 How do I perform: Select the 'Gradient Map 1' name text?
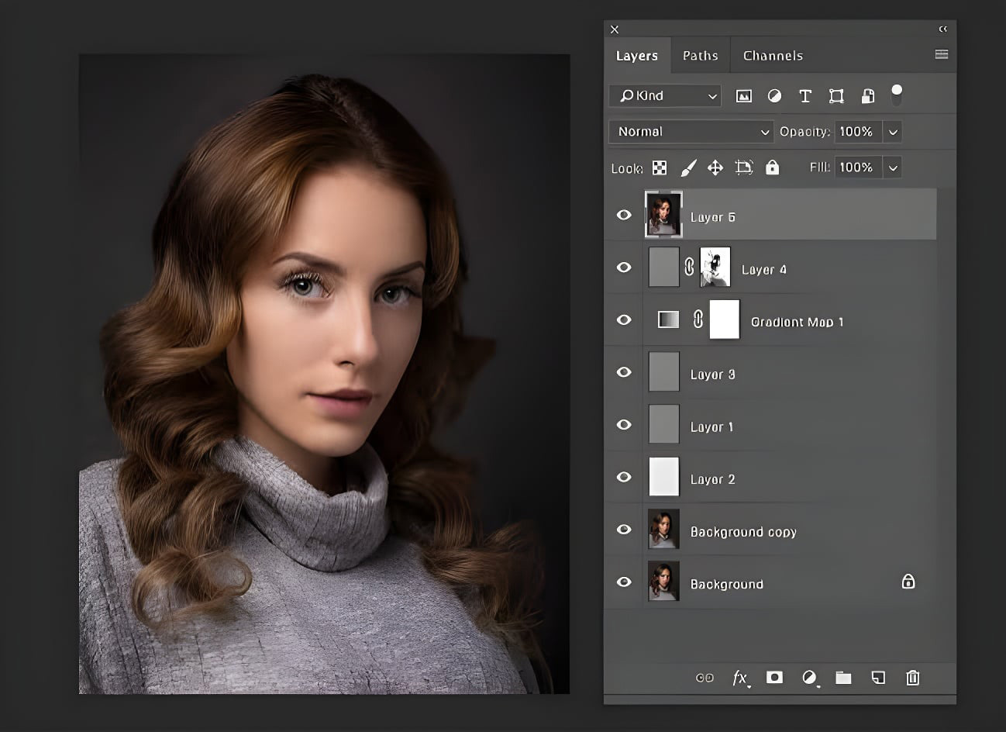click(x=798, y=322)
